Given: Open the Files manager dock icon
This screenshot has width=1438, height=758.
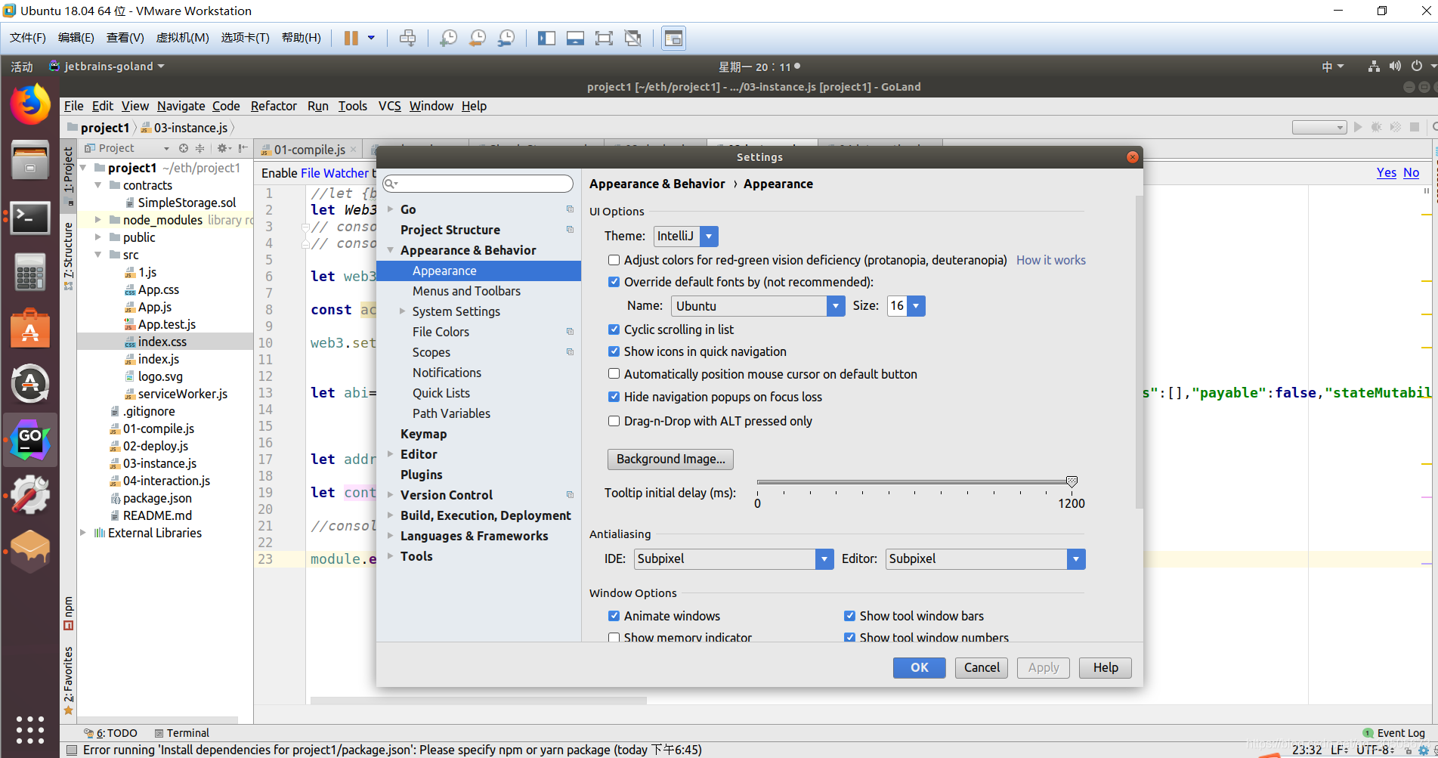Looking at the screenshot, I should [30, 159].
